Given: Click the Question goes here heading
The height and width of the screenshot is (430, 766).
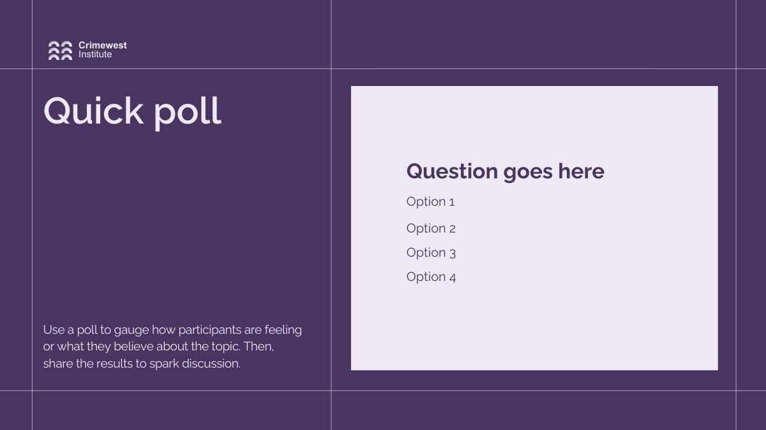Looking at the screenshot, I should pyautogui.click(x=505, y=171).
